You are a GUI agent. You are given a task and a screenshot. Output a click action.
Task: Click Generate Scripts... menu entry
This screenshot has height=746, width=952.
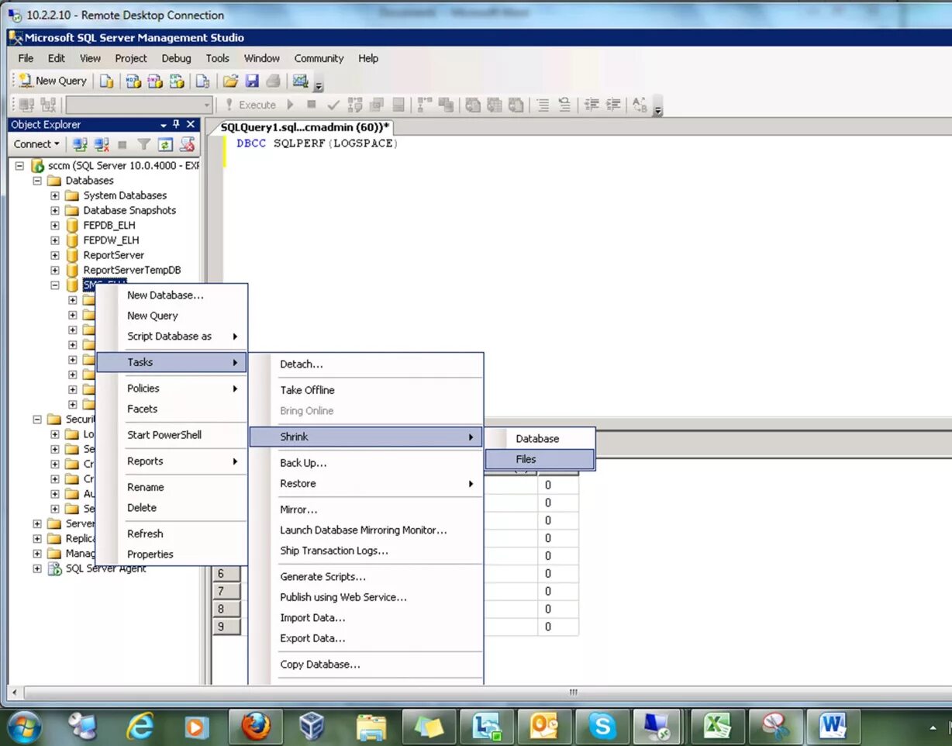coord(366,576)
